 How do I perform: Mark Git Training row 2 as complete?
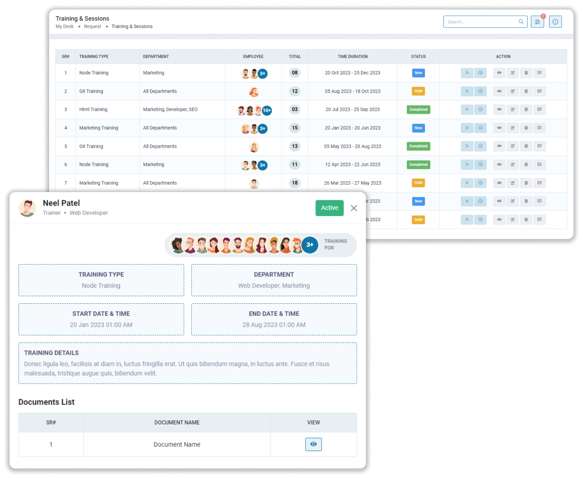tap(480, 91)
